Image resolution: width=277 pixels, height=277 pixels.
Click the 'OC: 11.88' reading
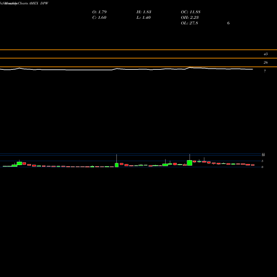coord(191,12)
